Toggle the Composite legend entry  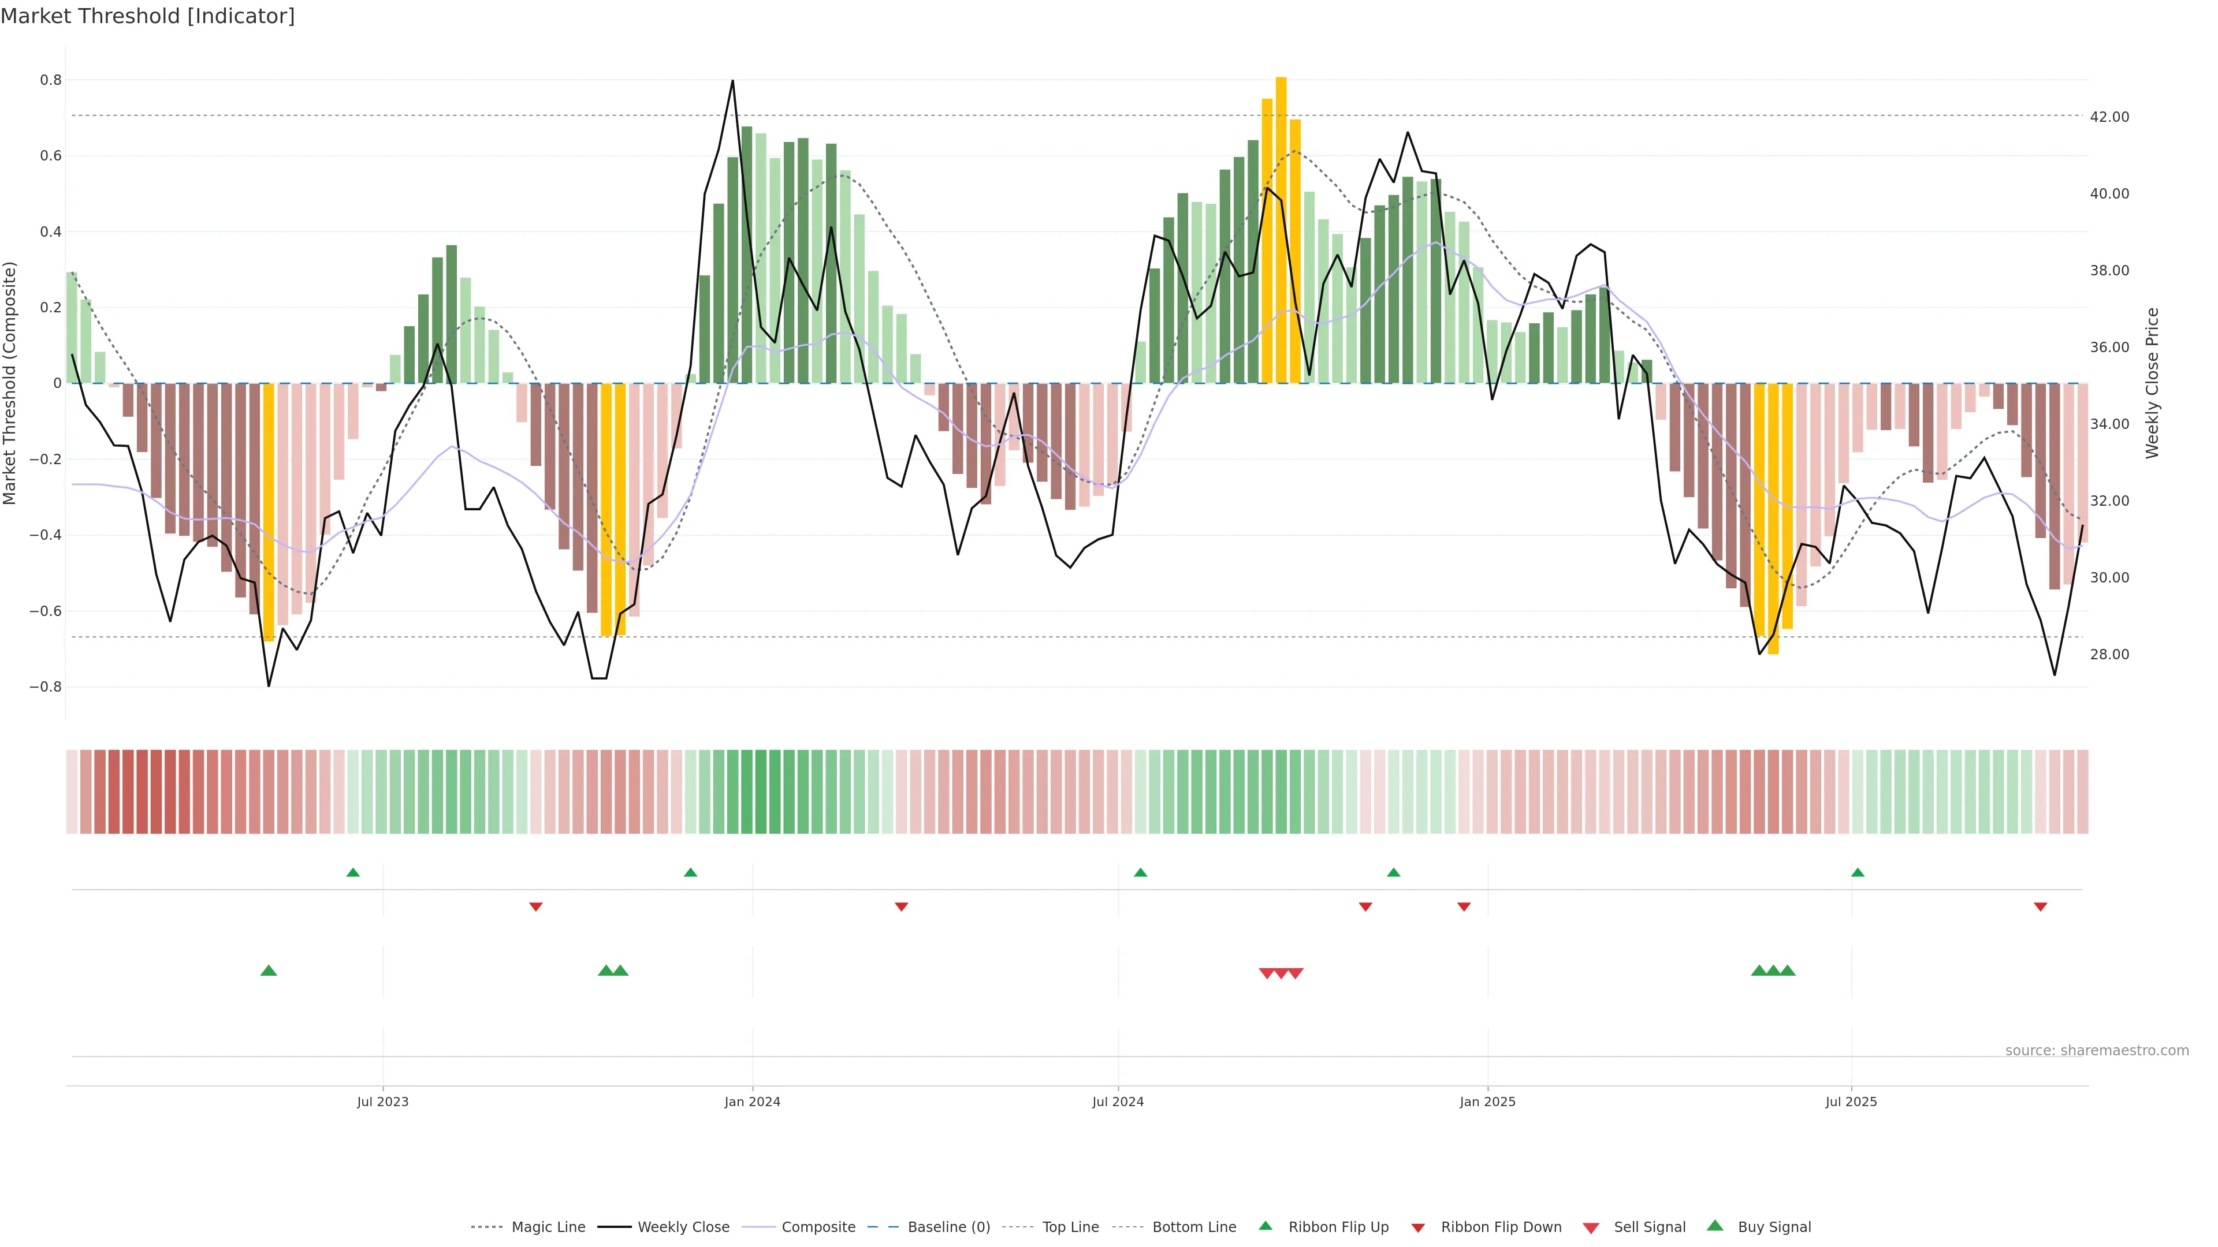818,1227
